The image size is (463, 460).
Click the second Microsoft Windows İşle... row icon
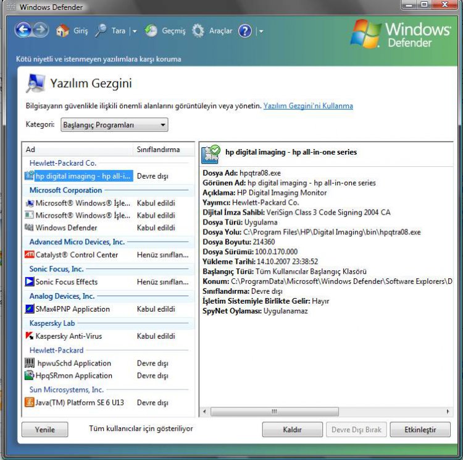29,215
